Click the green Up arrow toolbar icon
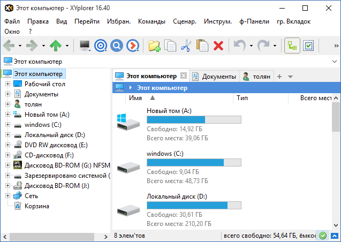The height and width of the screenshot is (242, 341). 56,46
